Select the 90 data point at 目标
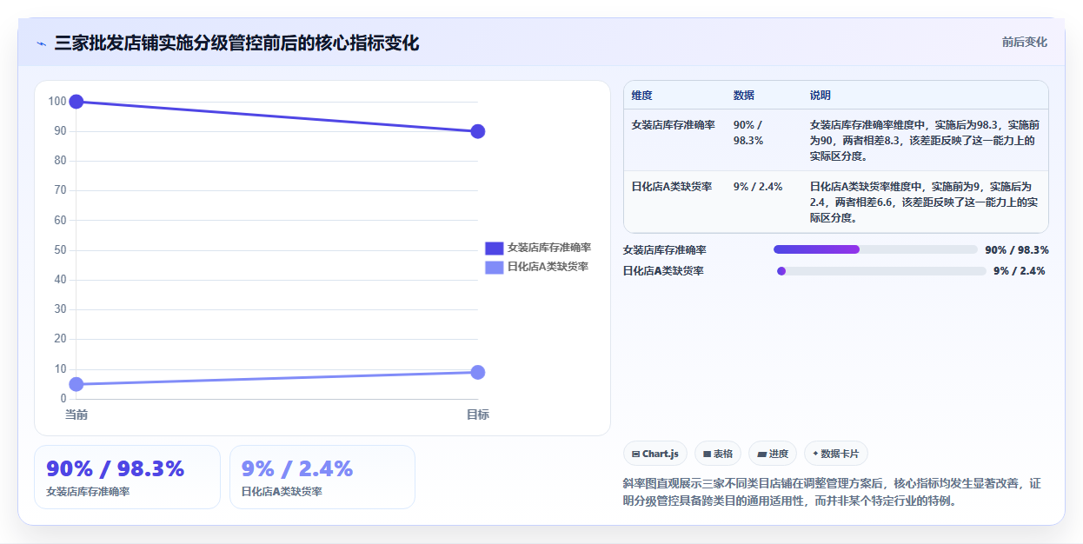 [477, 131]
